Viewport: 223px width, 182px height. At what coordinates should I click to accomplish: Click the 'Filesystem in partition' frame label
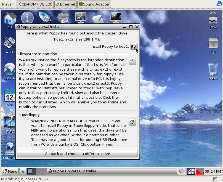click(38, 54)
